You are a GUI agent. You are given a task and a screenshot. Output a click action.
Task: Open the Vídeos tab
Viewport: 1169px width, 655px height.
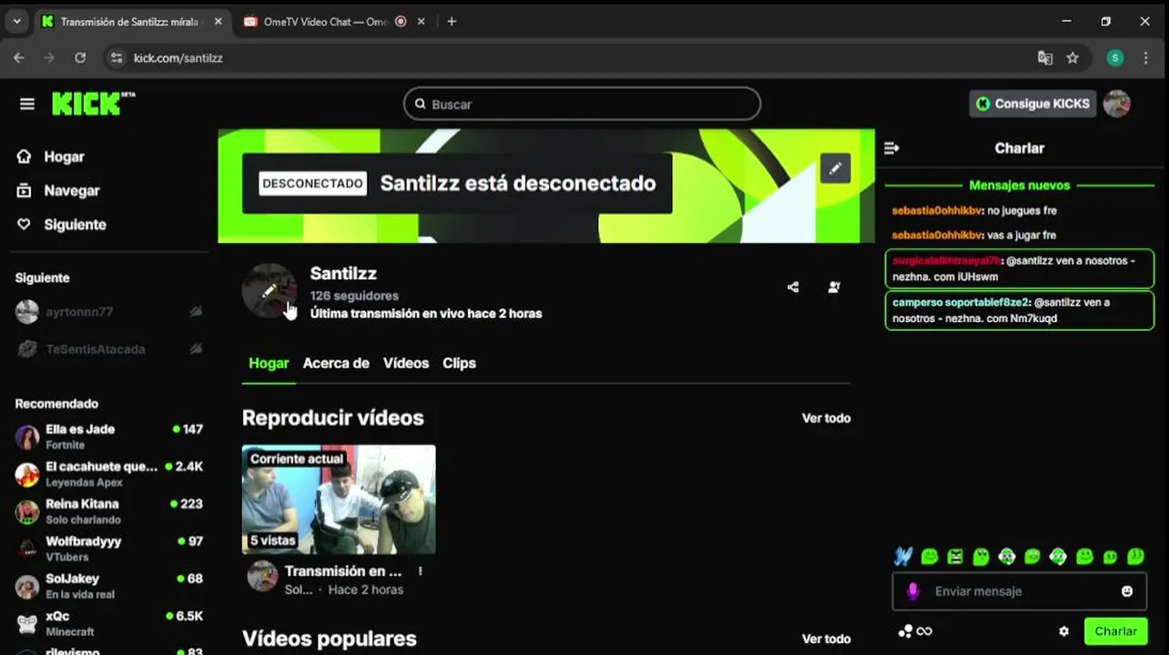[x=406, y=363]
